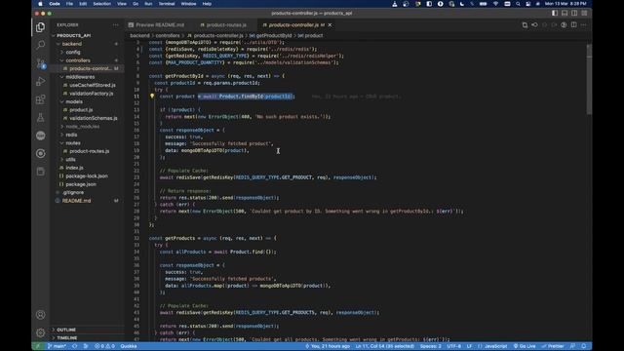This screenshot has width=624, height=351.
Task: Click Ln 11, Col 54 cursor position
Action: click(385, 346)
